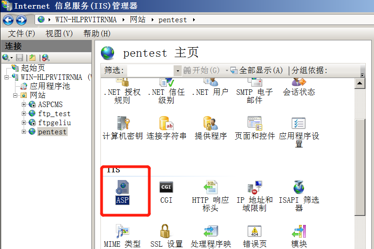The height and width of the screenshot is (249, 374).
Task: Open the 视图(V) menu
Action: click(x=59, y=34)
